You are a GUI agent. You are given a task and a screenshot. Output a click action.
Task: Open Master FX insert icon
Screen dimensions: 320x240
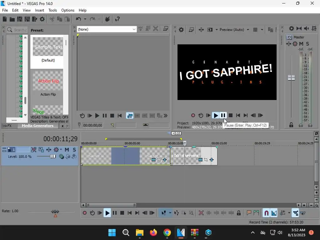288,44
